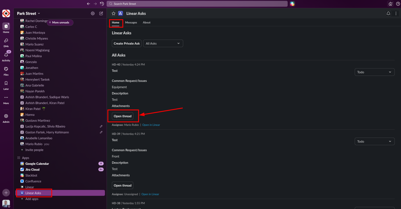Compose a new message
Viewport: 401px width, 209px height.
pyautogui.click(x=101, y=13)
